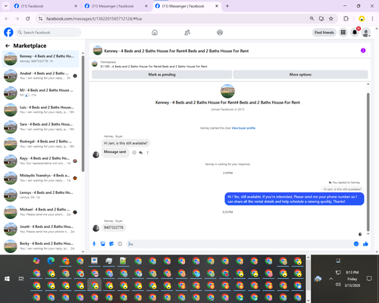Click the zoom magnifier icon in address bar
The height and width of the screenshot is (303, 379).
click(x=312, y=18)
